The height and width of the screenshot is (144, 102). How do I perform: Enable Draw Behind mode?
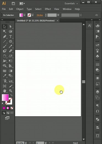pyautogui.click(x=8, y=113)
